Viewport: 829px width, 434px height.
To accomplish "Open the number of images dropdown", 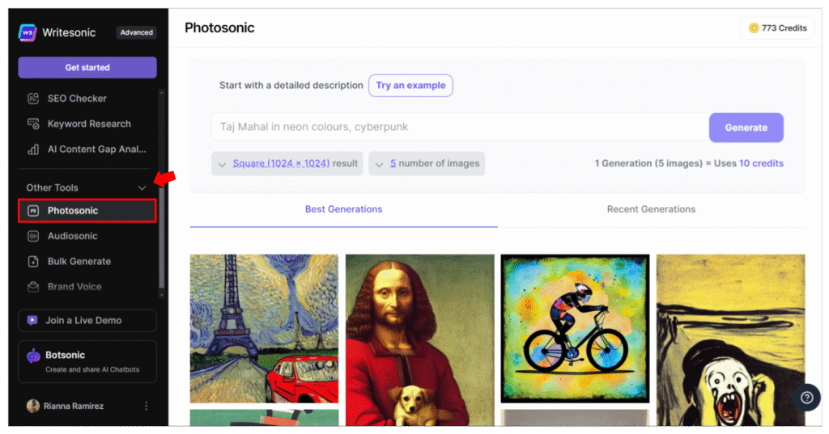I will 427,164.
